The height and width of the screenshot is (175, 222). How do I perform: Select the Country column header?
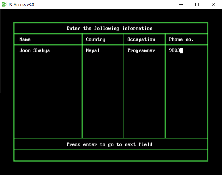pyautogui.click(x=95, y=39)
